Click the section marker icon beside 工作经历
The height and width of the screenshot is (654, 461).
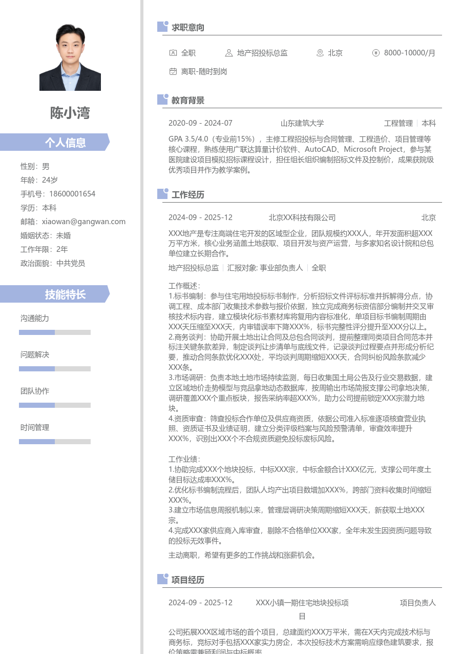[x=163, y=194]
